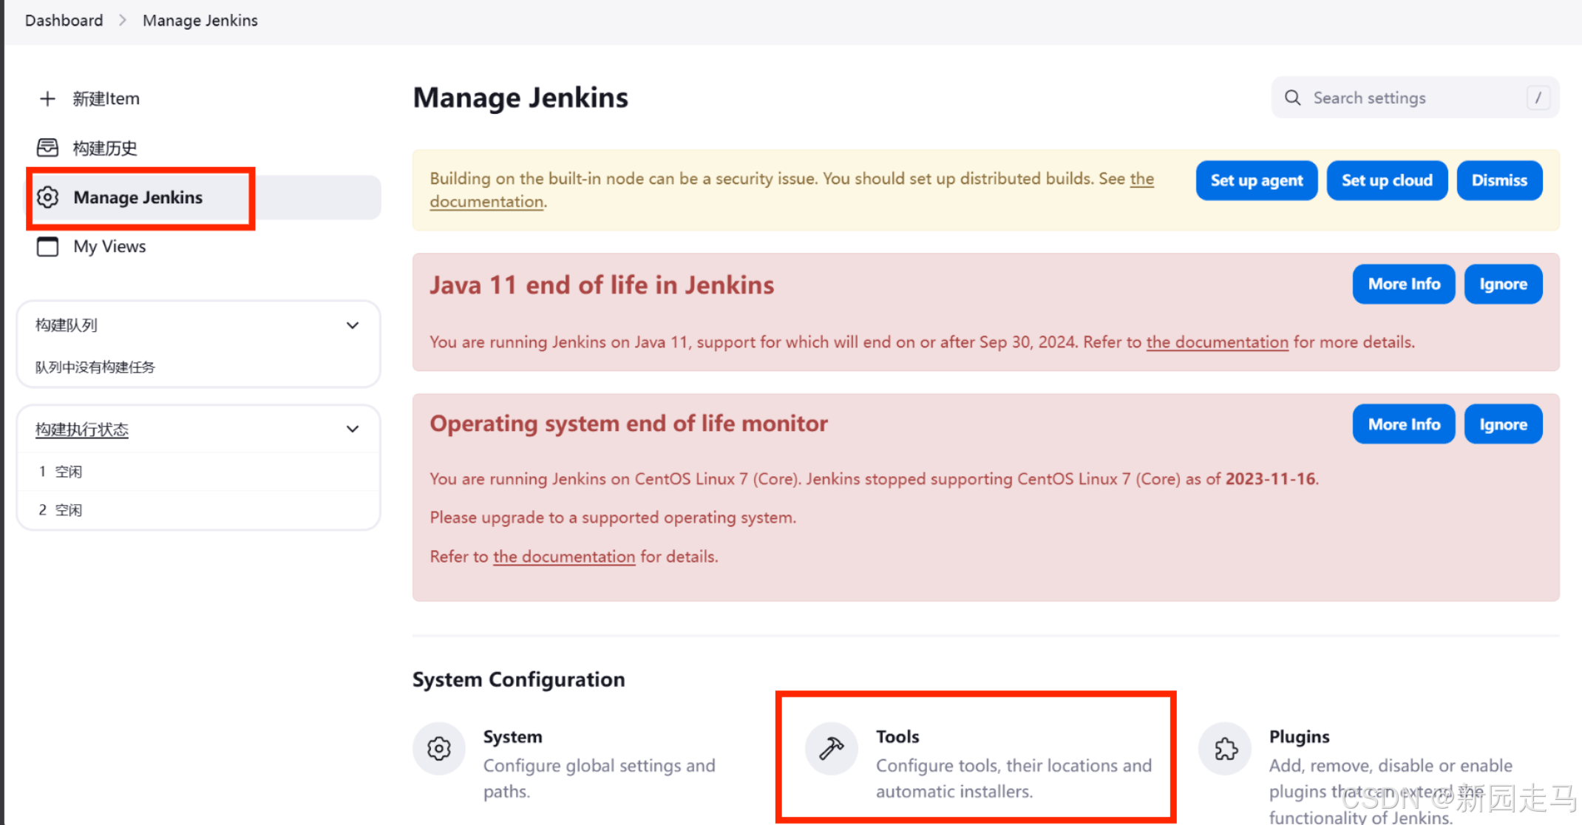The image size is (1582, 825).
Task: Click the bold date 2023-11-16
Action: coord(1270,478)
